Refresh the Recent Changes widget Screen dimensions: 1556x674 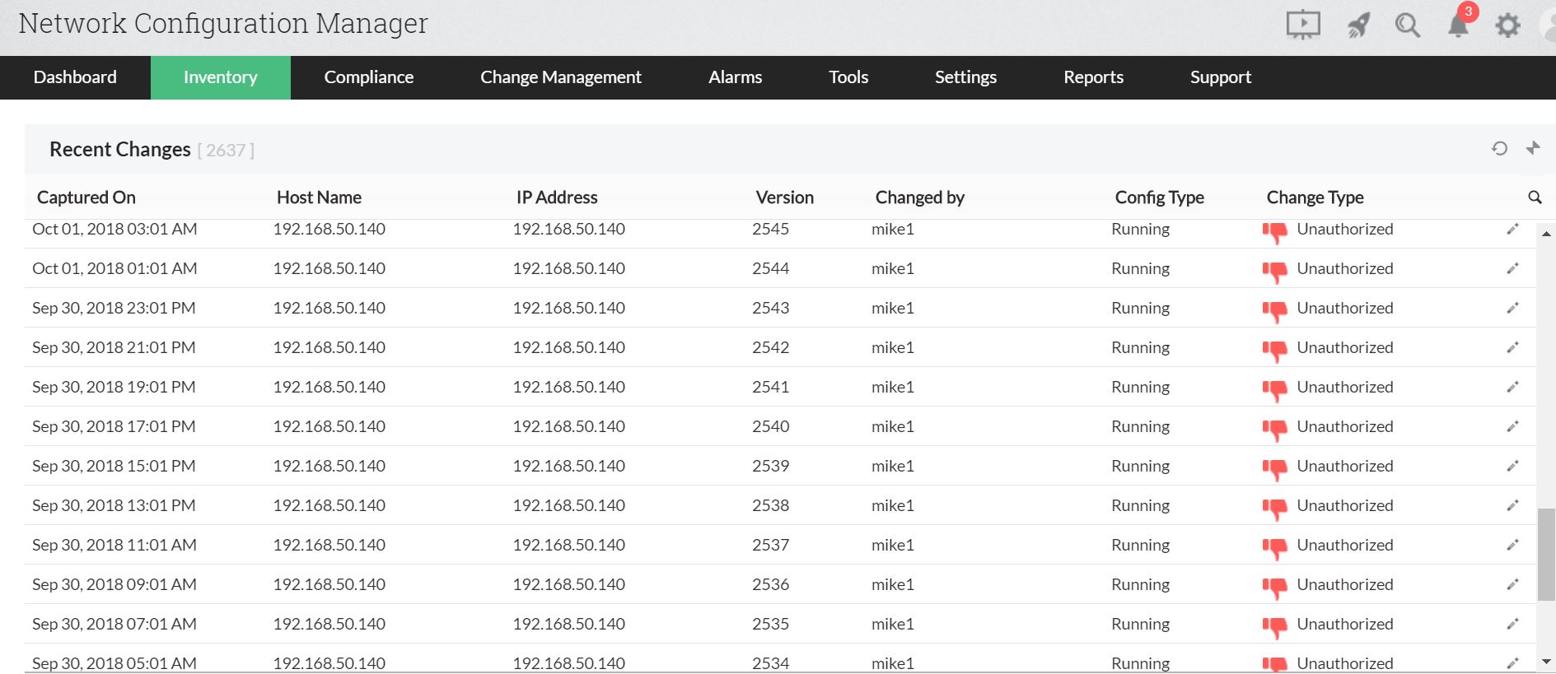pyautogui.click(x=1499, y=148)
